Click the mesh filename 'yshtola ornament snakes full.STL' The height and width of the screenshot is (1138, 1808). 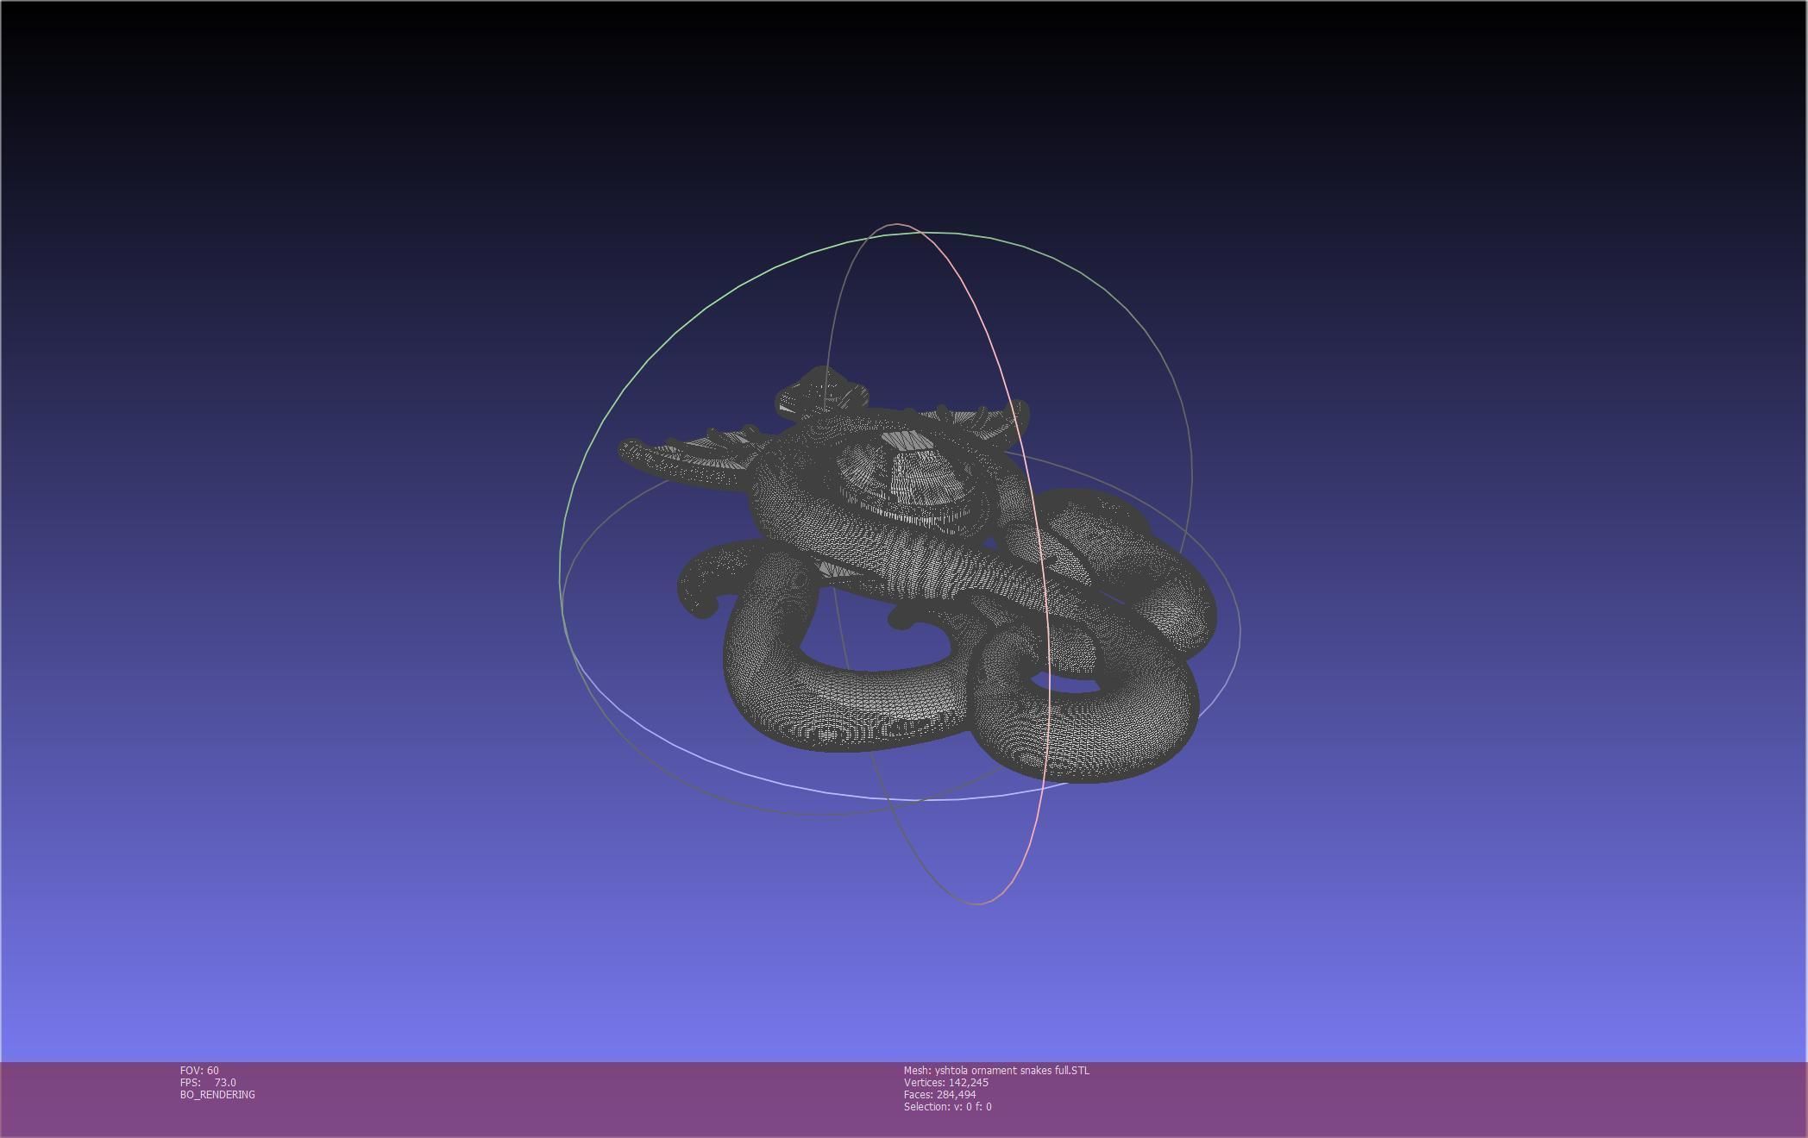pyautogui.click(x=1012, y=1071)
